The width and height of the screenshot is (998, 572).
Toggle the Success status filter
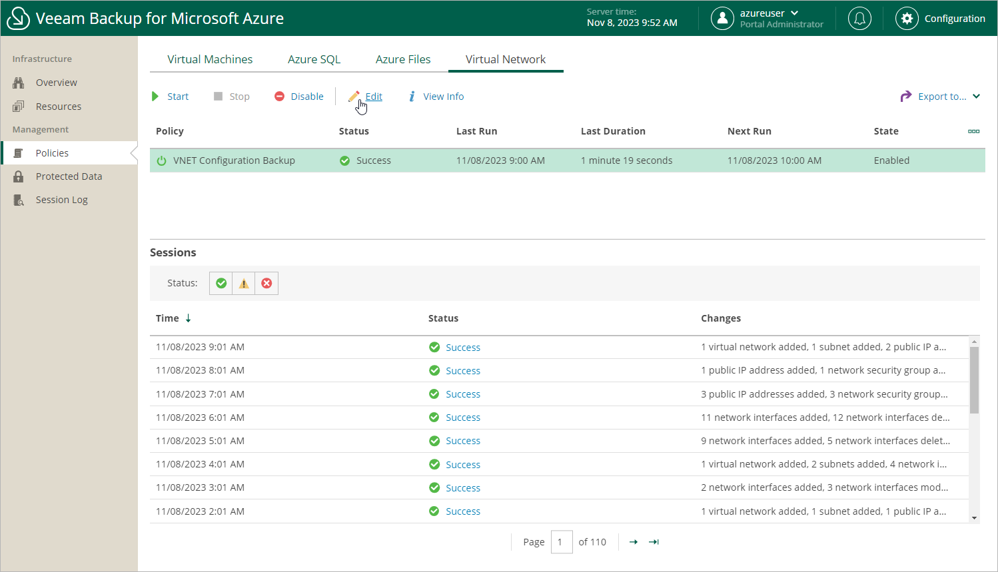(221, 283)
